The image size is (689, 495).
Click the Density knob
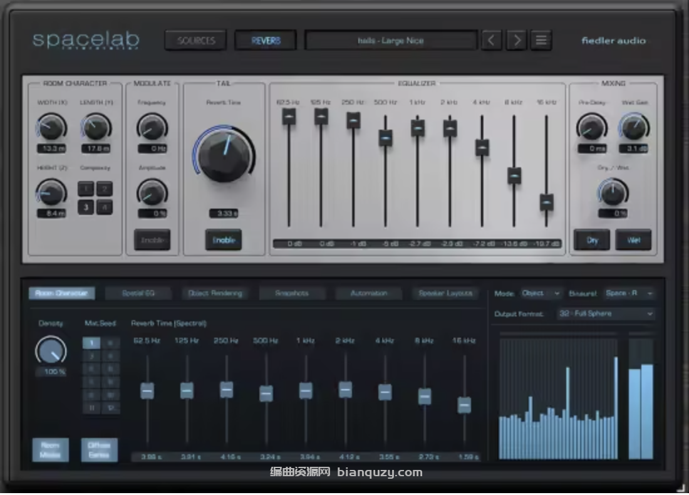(51, 351)
